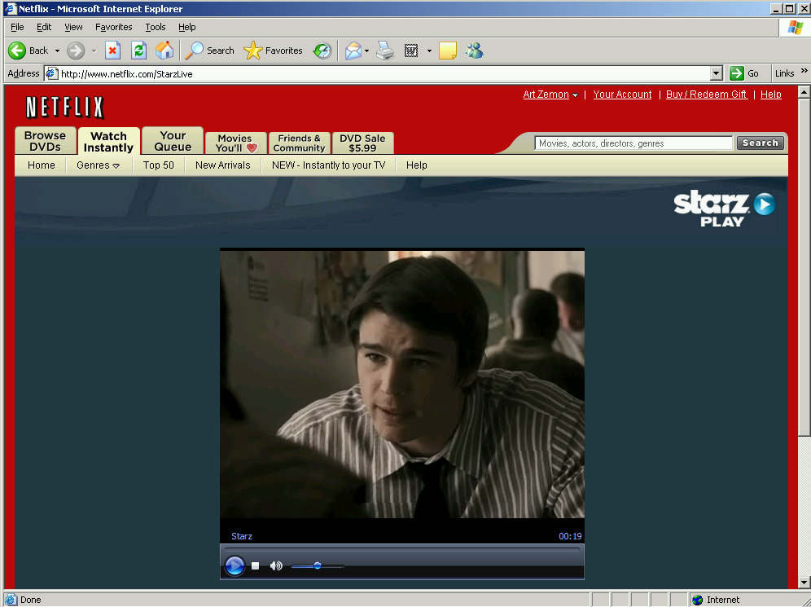Open the Top 50 link
This screenshot has height=607, width=811.
159,165
